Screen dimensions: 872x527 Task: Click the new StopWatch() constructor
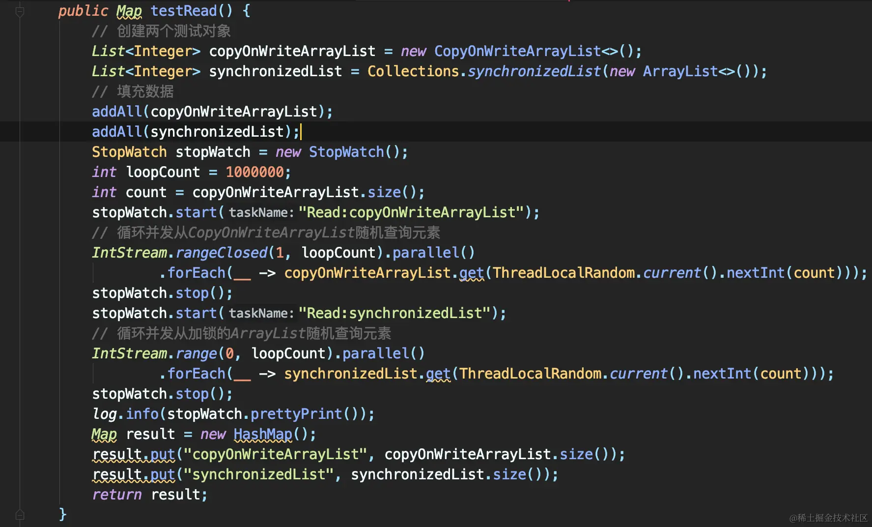(x=341, y=152)
